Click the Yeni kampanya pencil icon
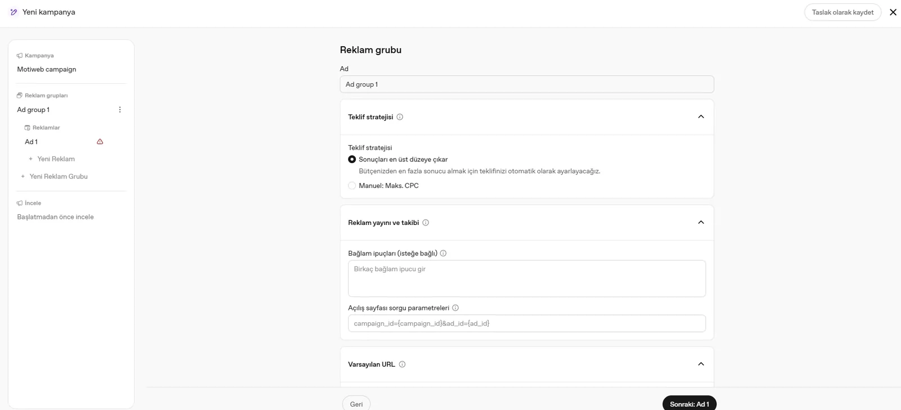901x410 pixels. [14, 12]
